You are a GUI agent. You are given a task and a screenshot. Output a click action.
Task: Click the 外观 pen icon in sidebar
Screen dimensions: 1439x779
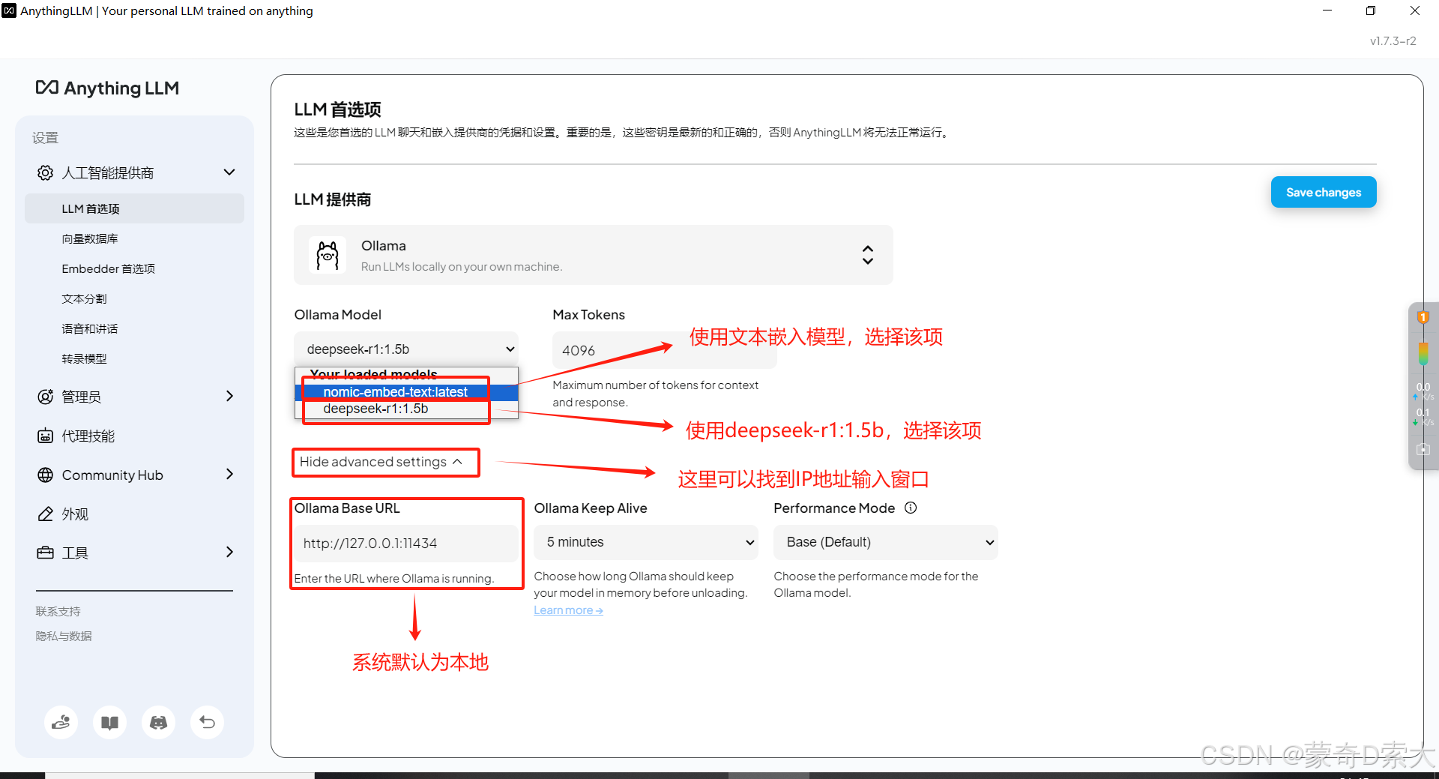coord(45,513)
